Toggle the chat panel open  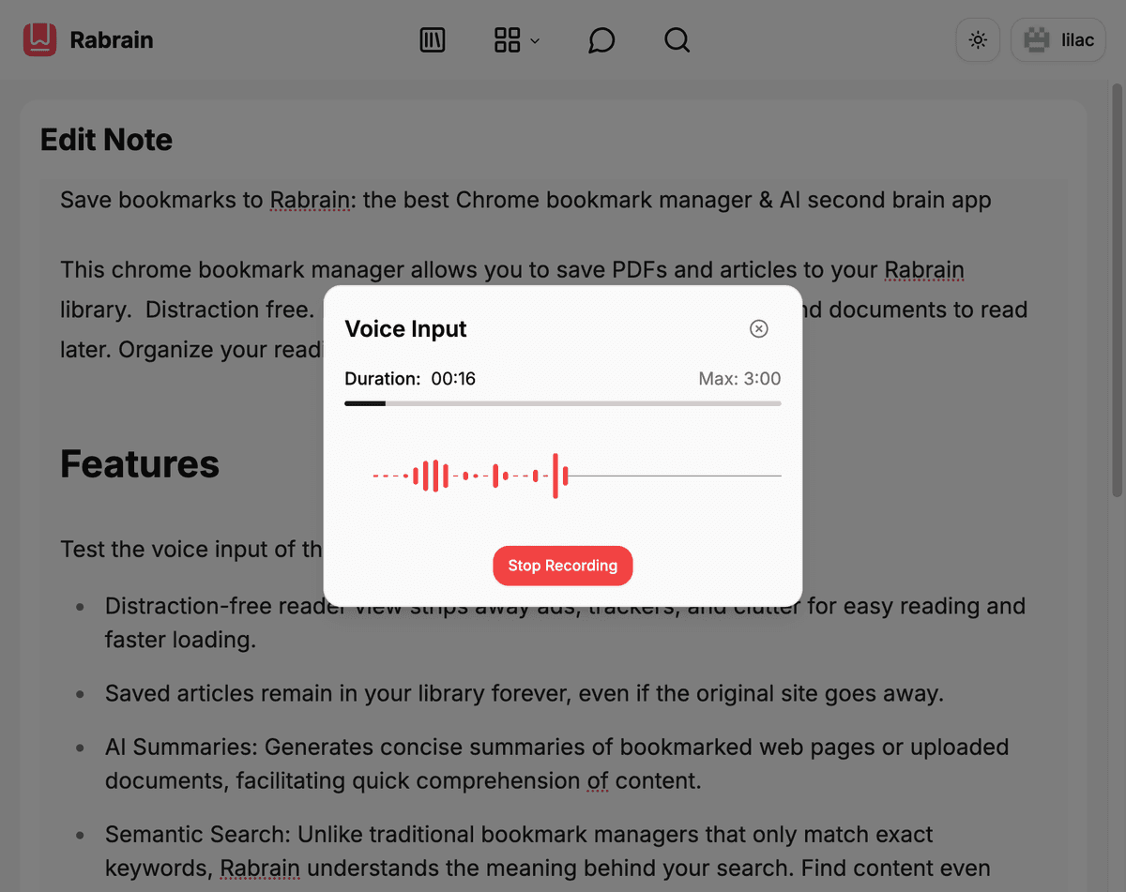click(x=601, y=40)
